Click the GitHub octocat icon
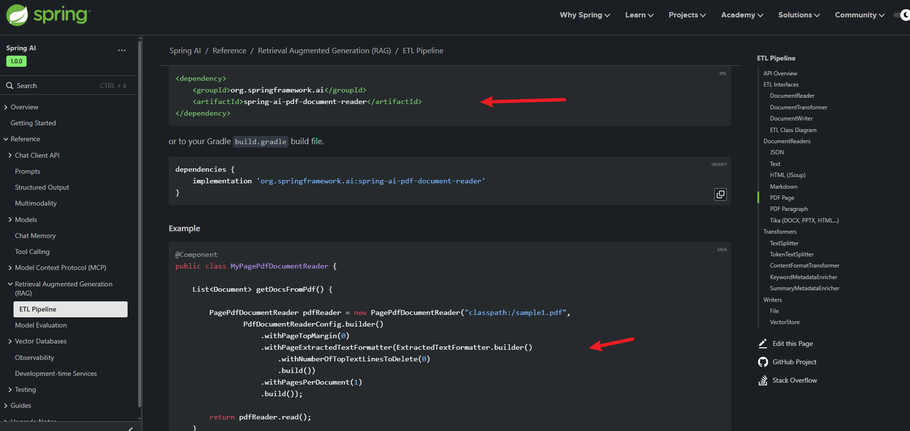910x431 pixels. [763, 362]
